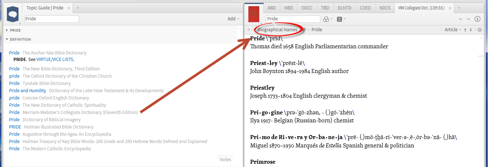Close the MW Collegiate Dict. tab
This screenshot has width=488, height=167.
[x=450, y=8]
